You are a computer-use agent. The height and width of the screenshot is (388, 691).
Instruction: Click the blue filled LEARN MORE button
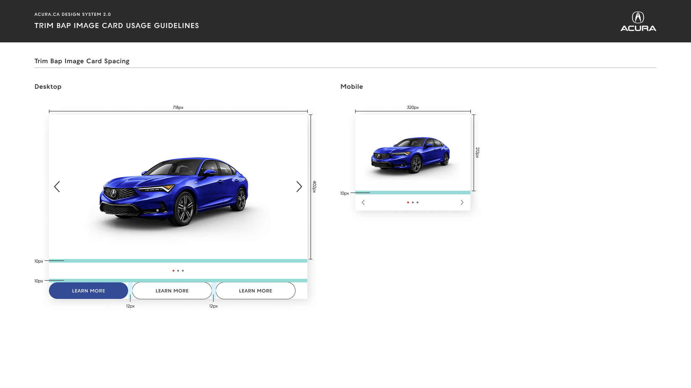click(89, 291)
